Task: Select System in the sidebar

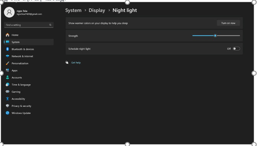Action: click(29, 42)
